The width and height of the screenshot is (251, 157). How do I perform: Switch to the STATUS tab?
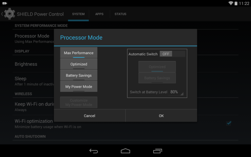coord(120,14)
